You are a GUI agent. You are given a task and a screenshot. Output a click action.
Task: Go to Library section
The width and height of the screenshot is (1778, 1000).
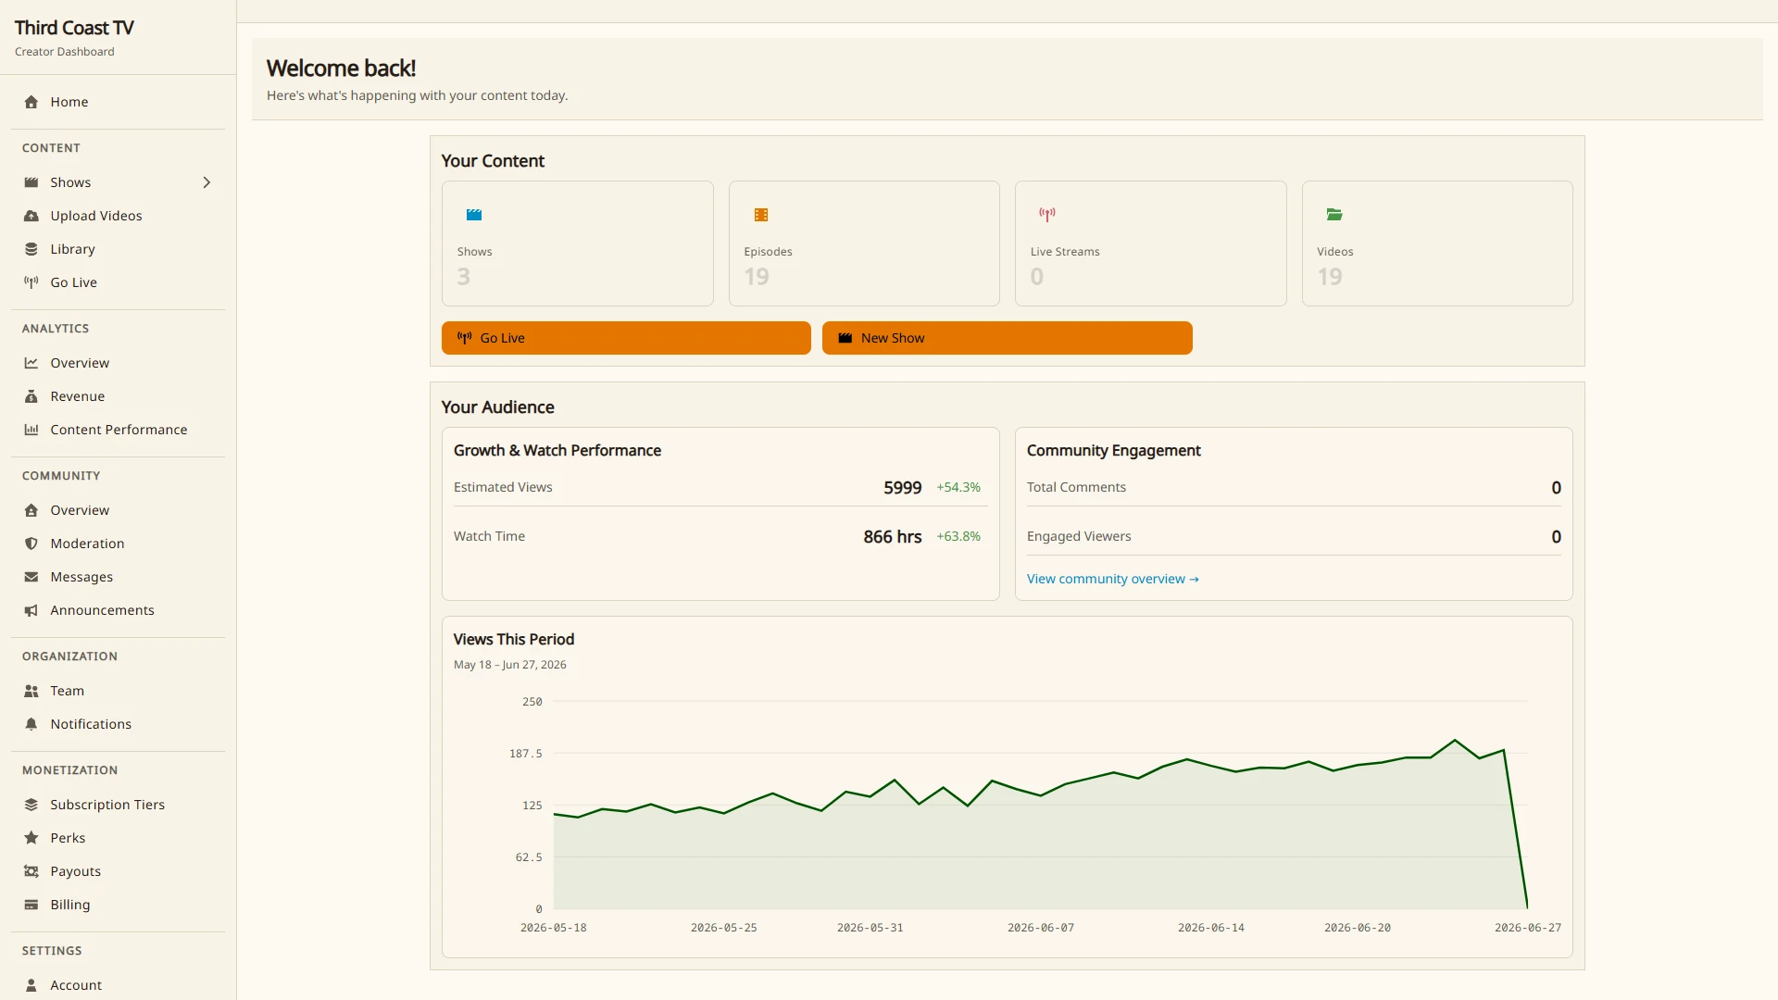click(119, 249)
